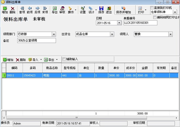
Task: Go to the previous record with 前项
Action: point(30,10)
